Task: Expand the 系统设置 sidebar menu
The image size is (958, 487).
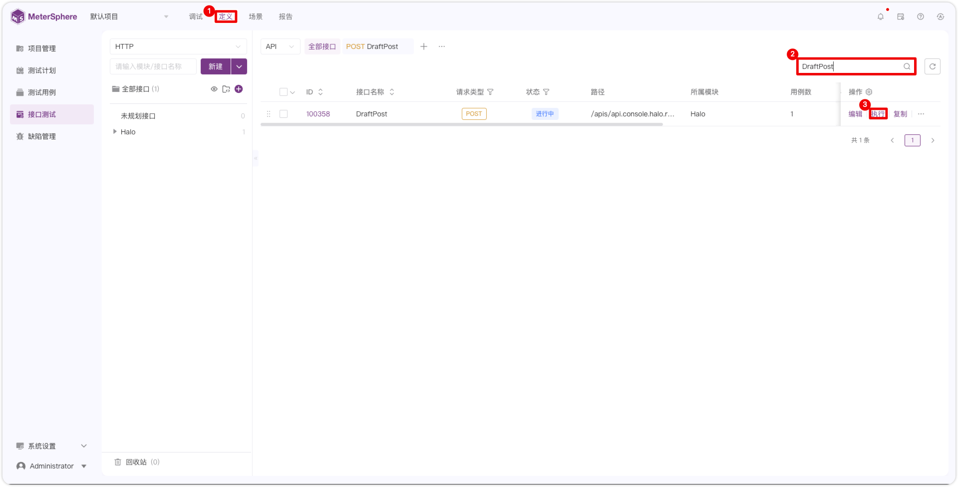Action: [x=51, y=446]
